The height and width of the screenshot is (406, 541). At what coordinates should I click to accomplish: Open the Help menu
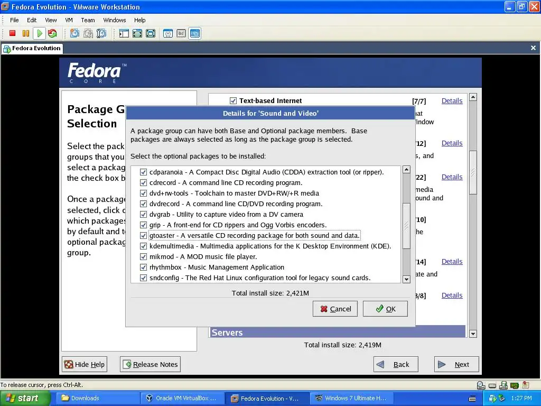coord(139,20)
